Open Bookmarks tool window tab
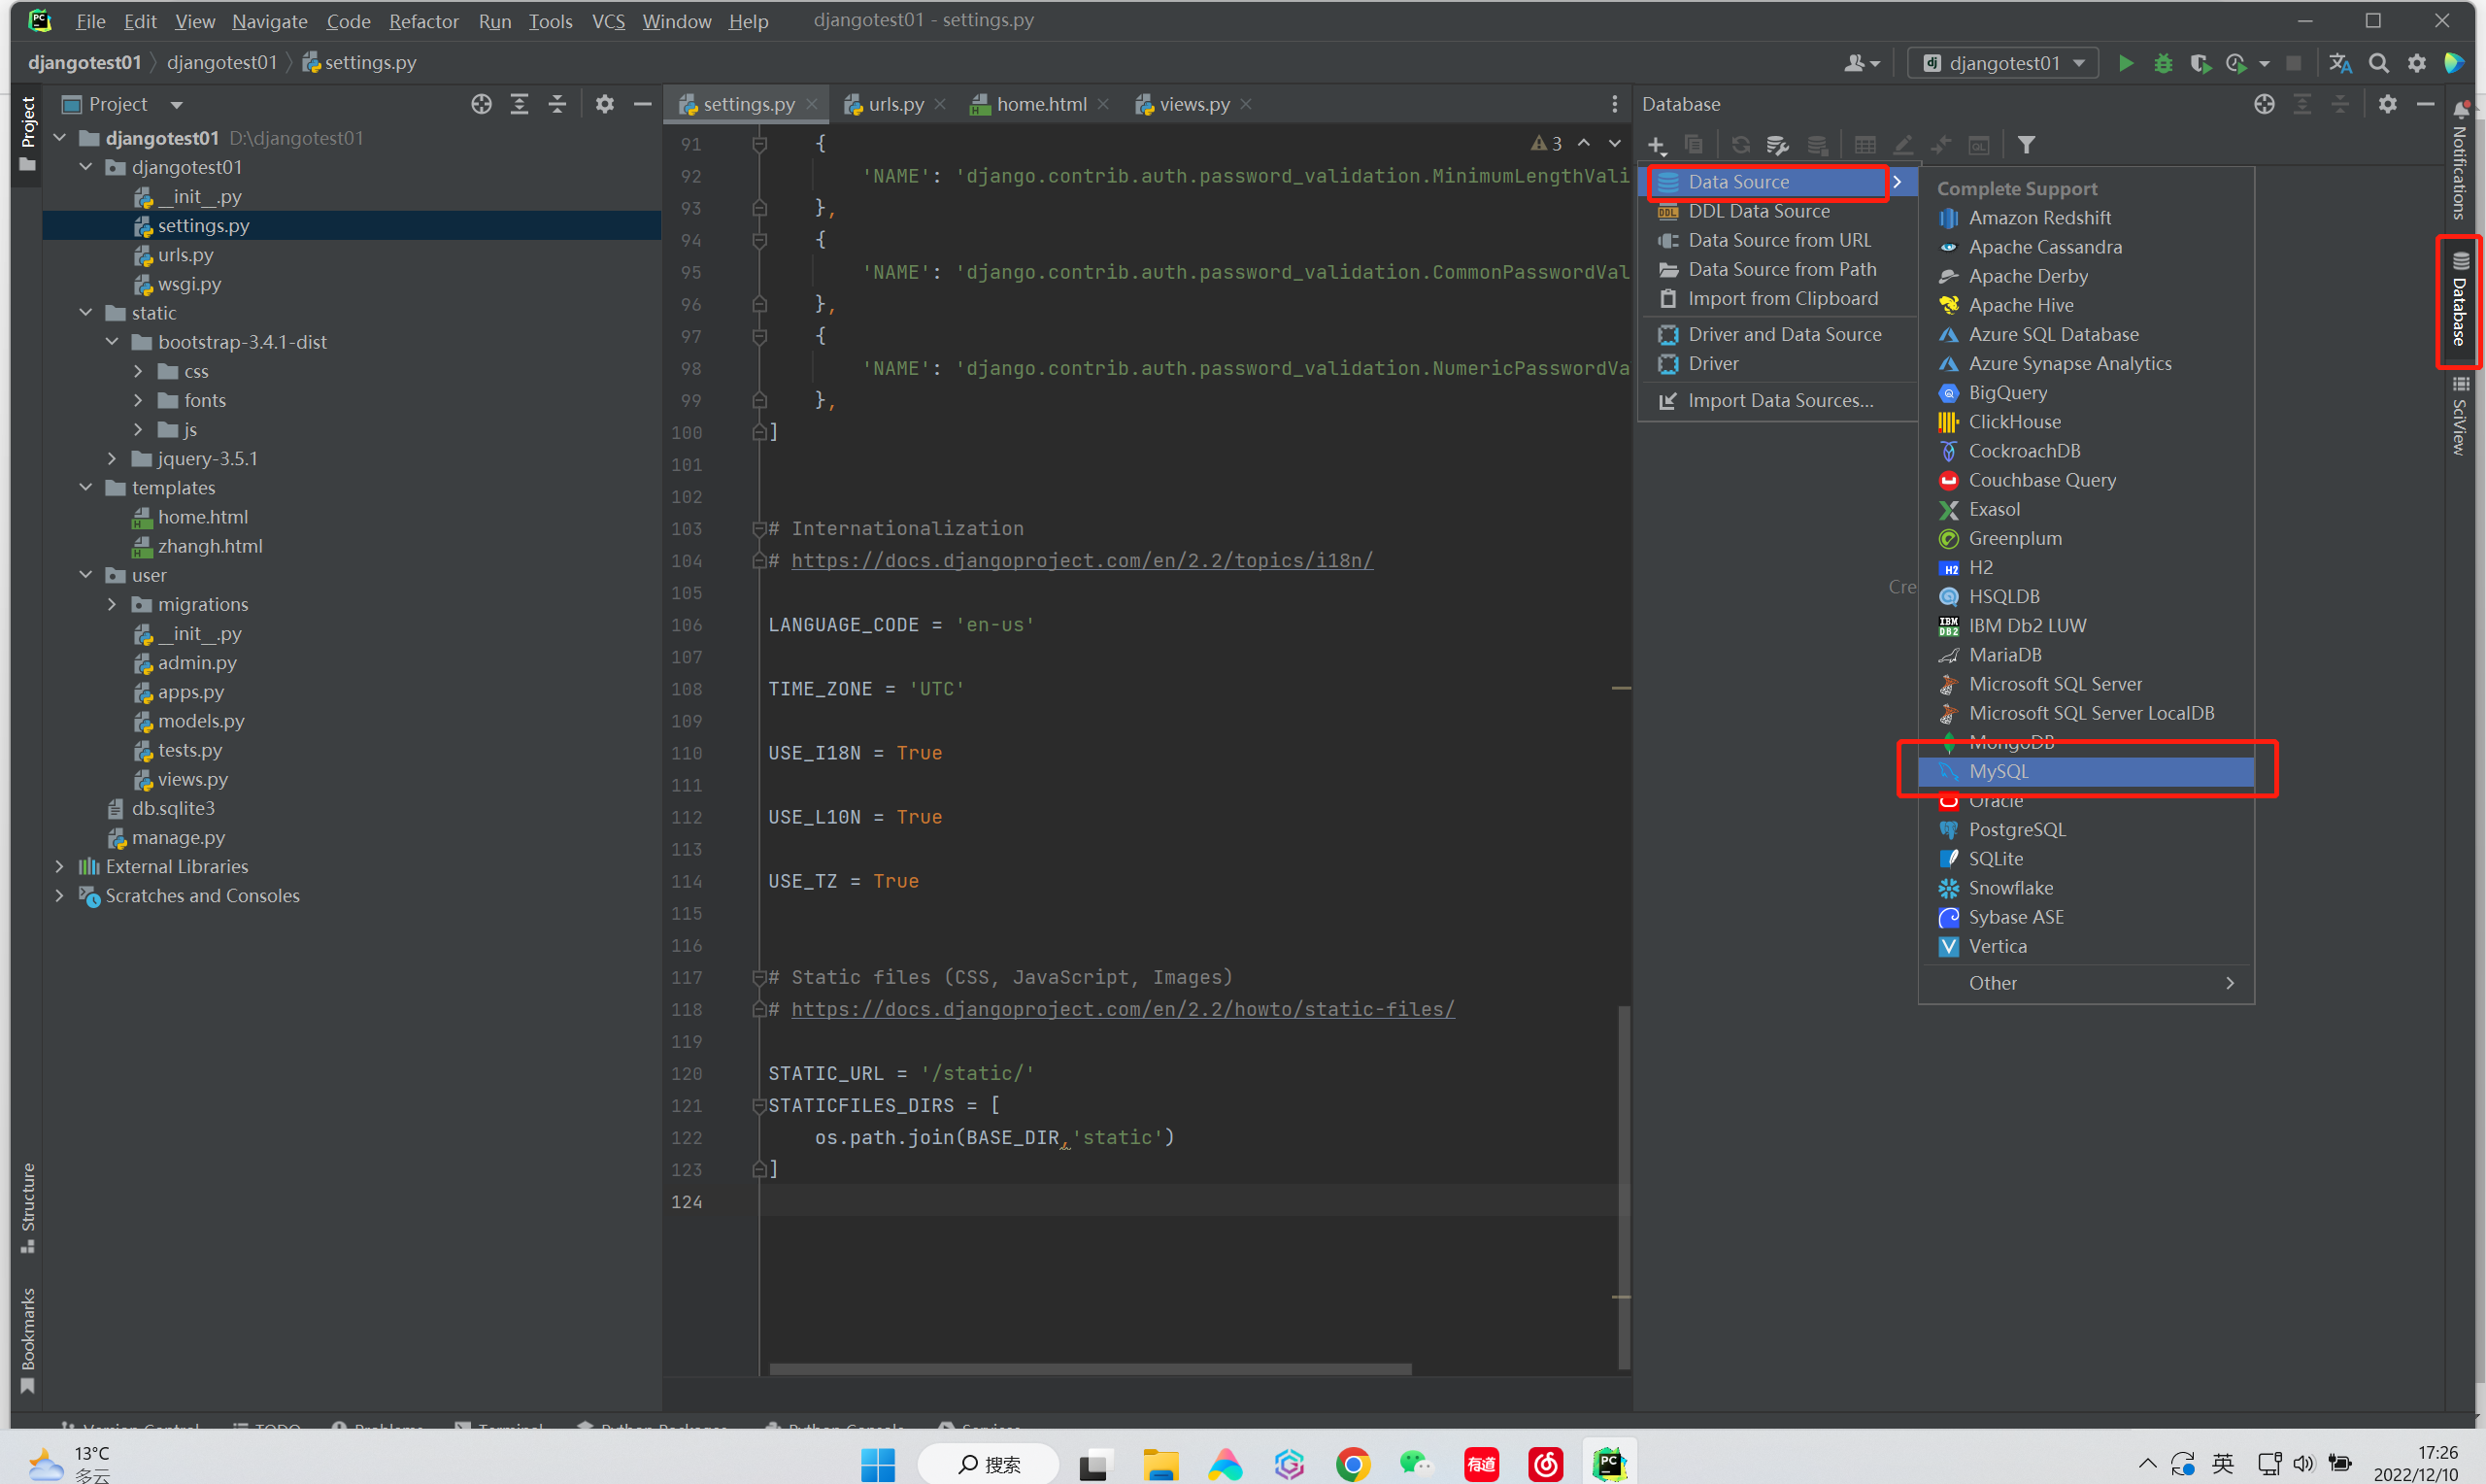 (x=28, y=1340)
